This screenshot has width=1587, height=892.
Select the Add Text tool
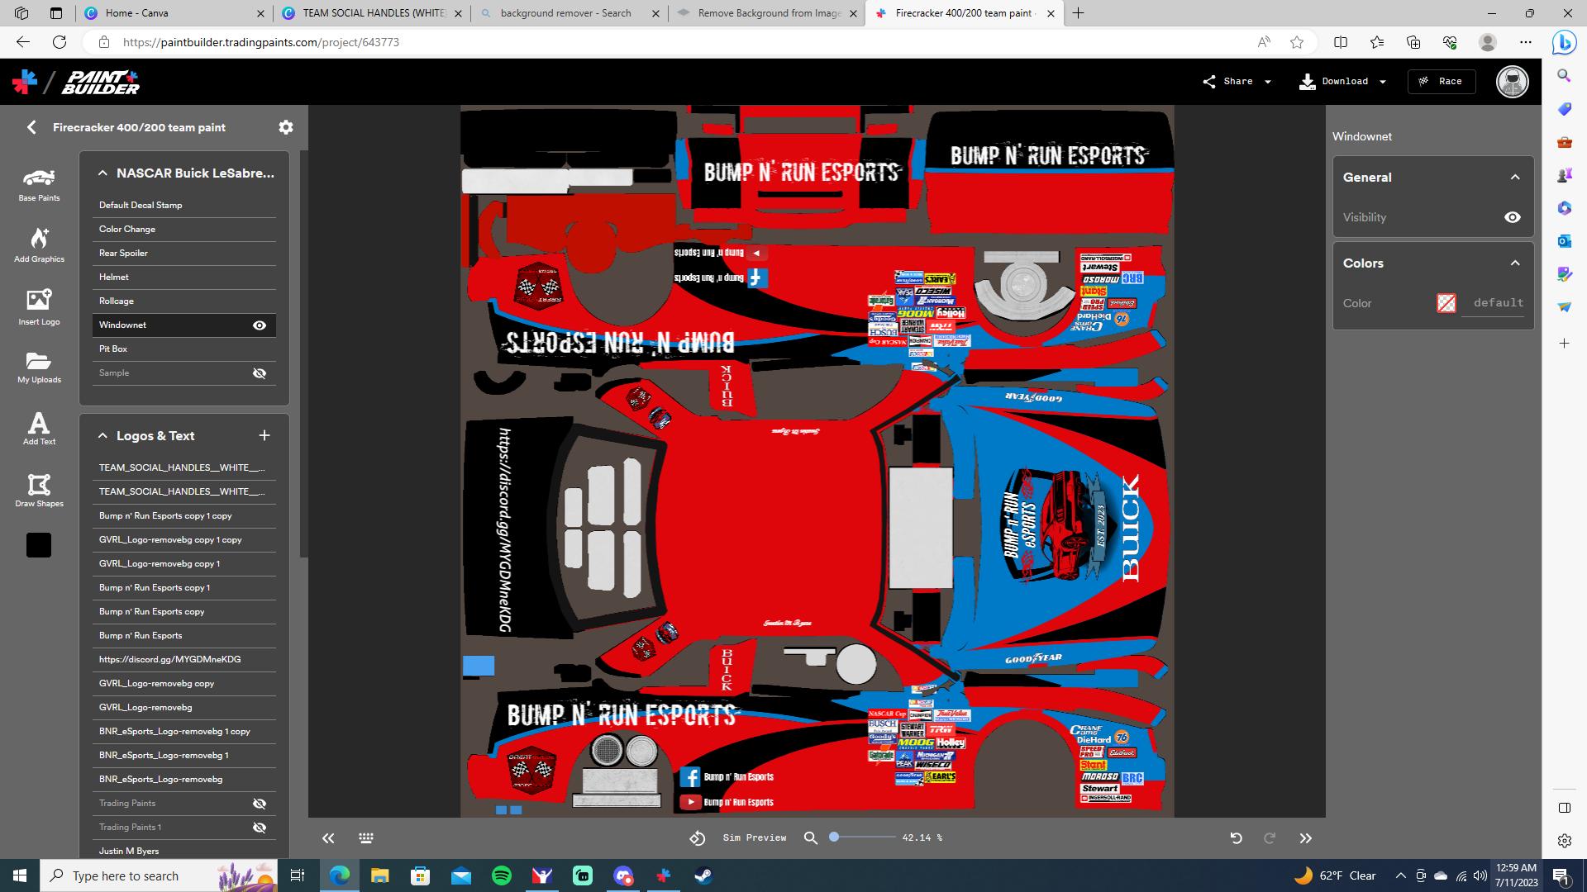pyautogui.click(x=39, y=429)
